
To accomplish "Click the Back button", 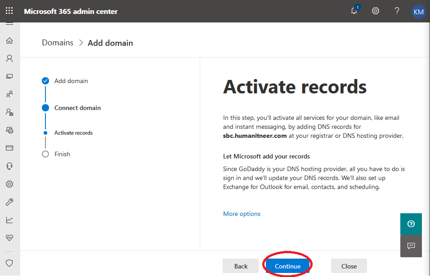I will [241, 266].
